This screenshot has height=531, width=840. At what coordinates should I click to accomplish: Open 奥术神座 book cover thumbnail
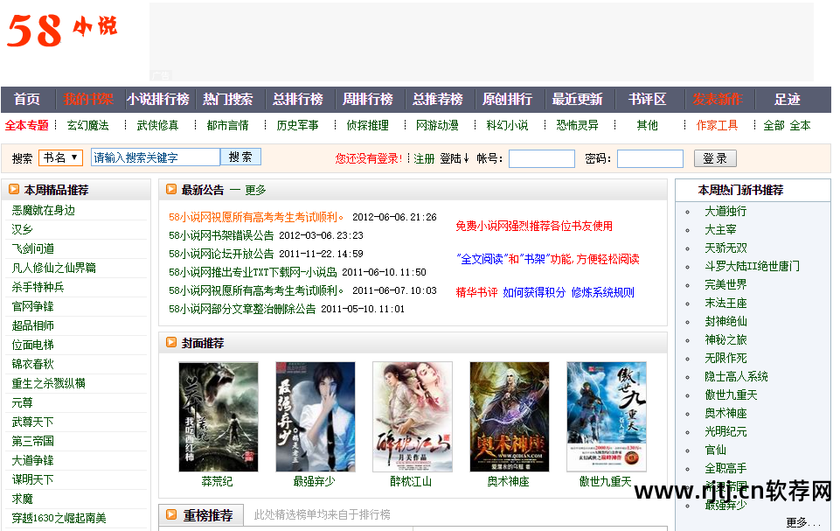510,416
